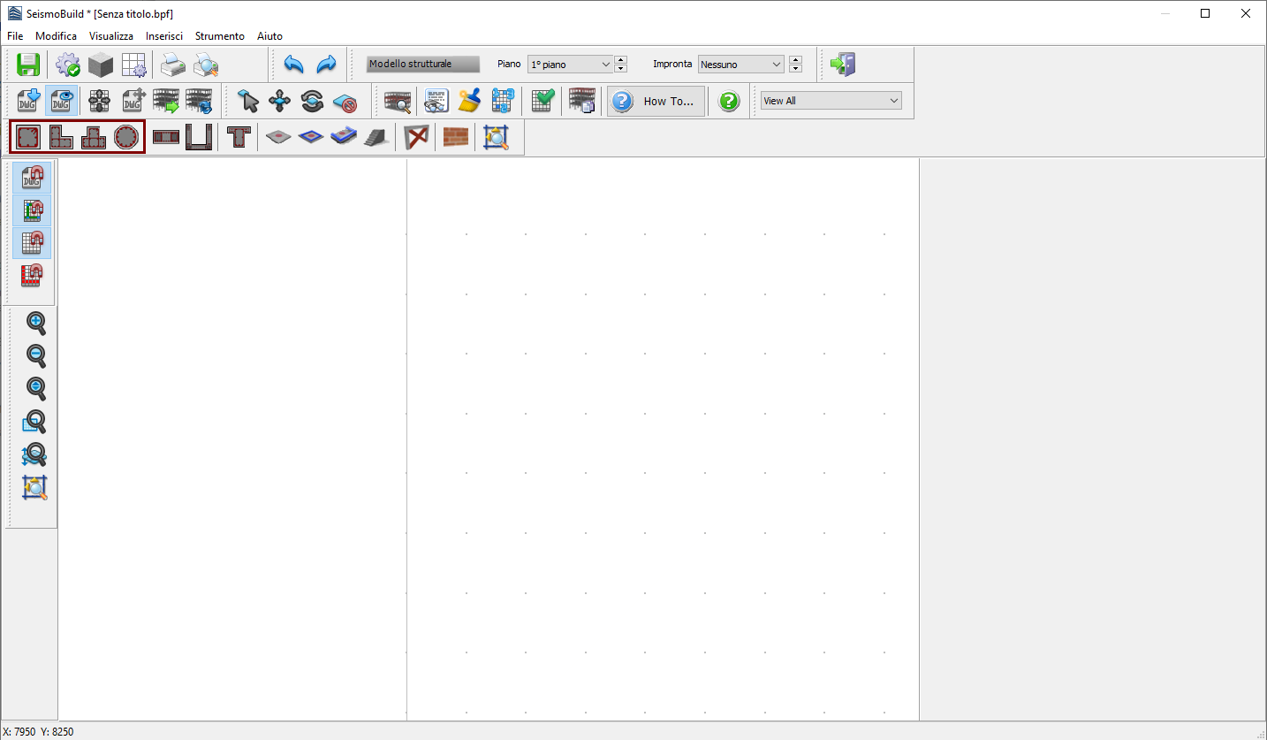The height and width of the screenshot is (740, 1267).
Task: Insert a stairs element
Action: 376,137
